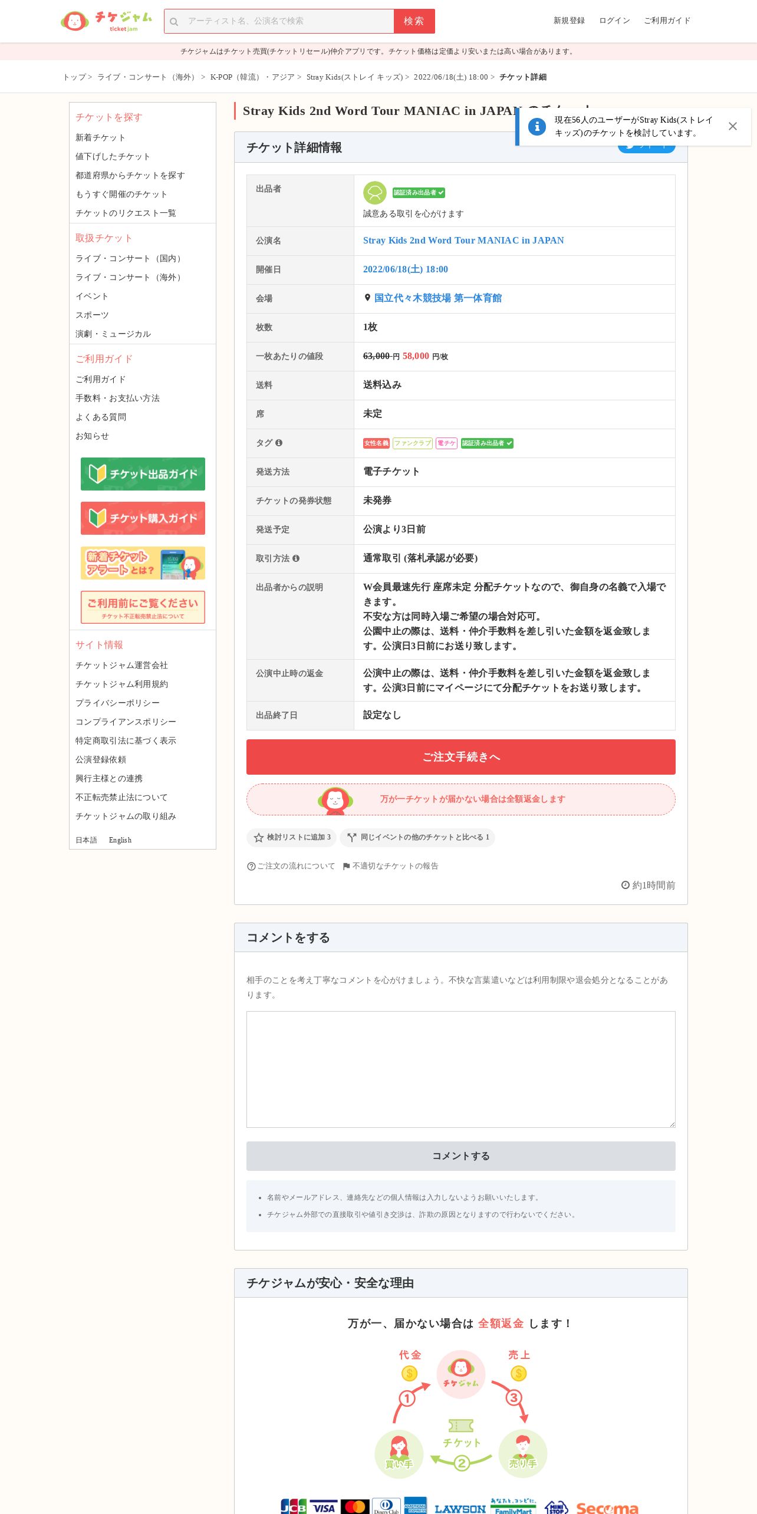Viewport: 757px width, 1514px height.
Task: Click the compare icon for 同じイベント tickets
Action: click(x=352, y=837)
